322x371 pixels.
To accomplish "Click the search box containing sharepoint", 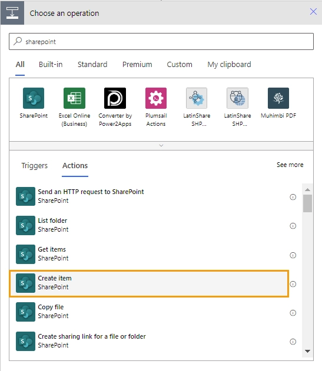I will (161, 41).
